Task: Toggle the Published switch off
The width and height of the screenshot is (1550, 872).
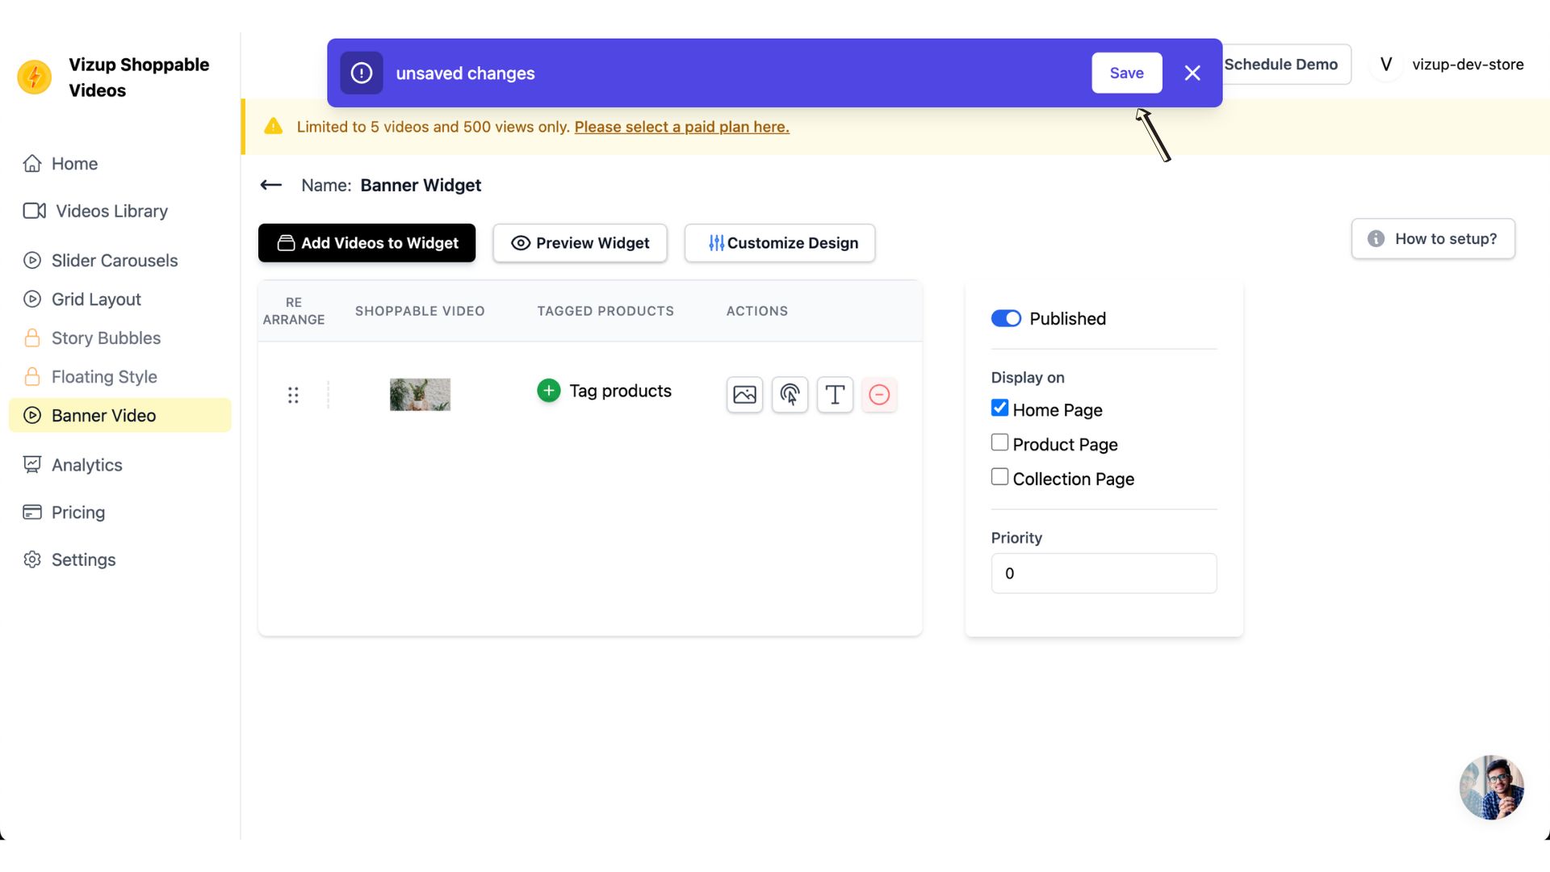Action: [1006, 319]
